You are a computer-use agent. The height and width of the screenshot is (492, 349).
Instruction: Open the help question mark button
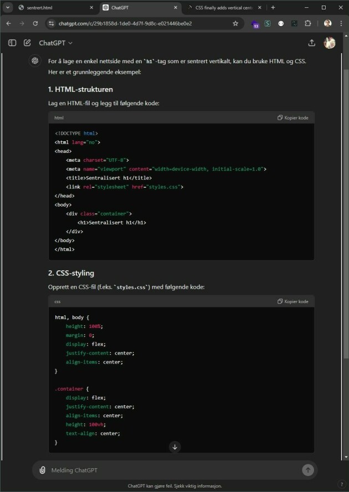341,484
